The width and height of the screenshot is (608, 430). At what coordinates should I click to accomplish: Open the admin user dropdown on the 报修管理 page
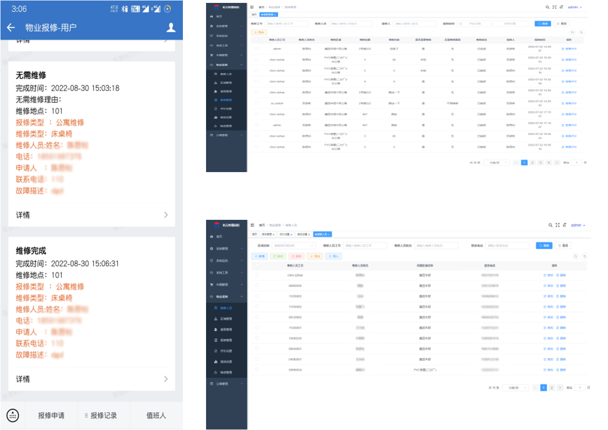(x=575, y=7)
